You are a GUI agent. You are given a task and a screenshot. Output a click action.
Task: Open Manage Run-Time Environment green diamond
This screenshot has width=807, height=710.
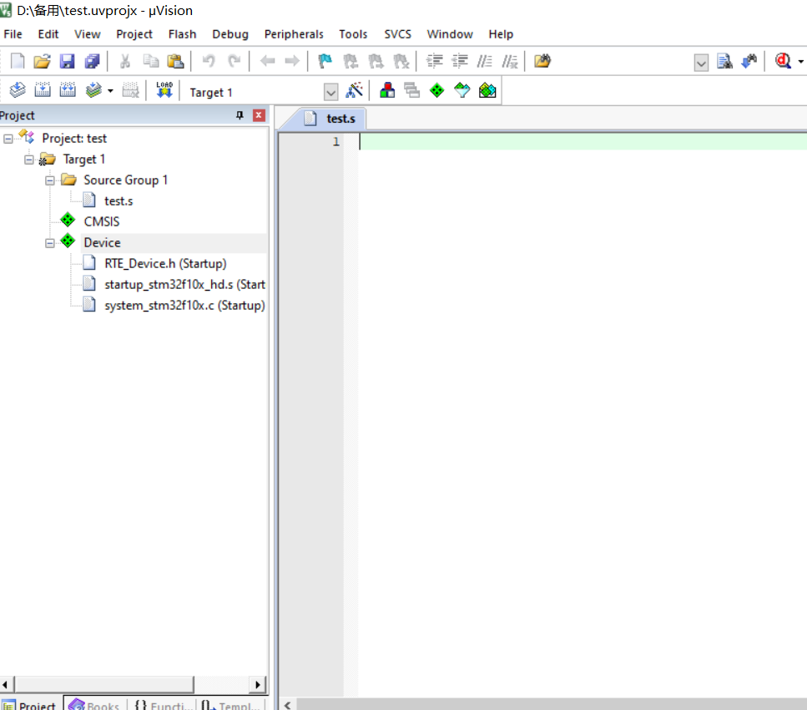pos(437,90)
